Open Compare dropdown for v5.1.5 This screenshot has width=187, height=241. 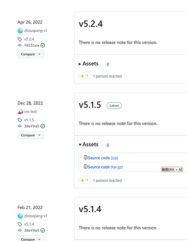31,135
